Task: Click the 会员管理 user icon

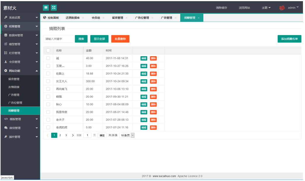Action: [x=6, y=62]
